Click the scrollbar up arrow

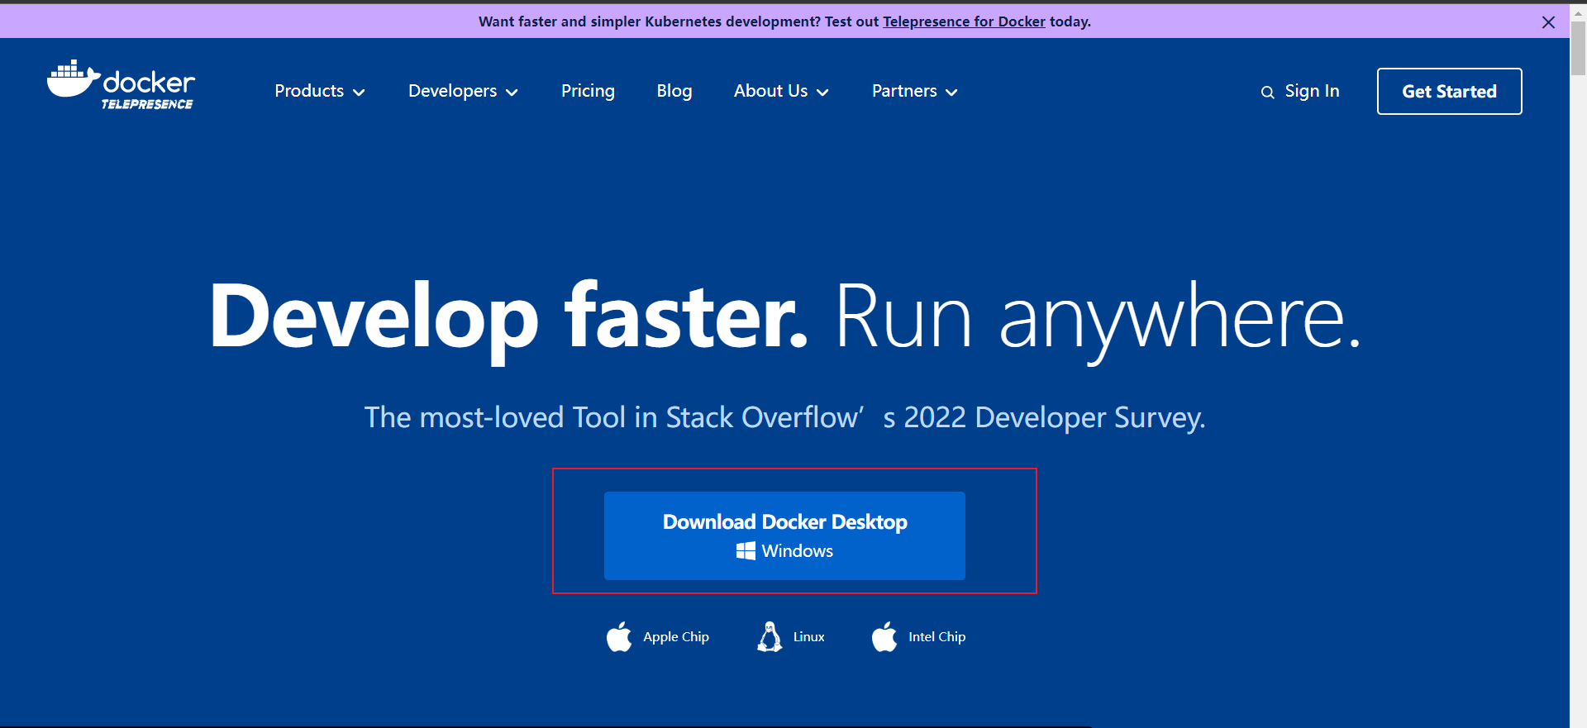(1578, 12)
